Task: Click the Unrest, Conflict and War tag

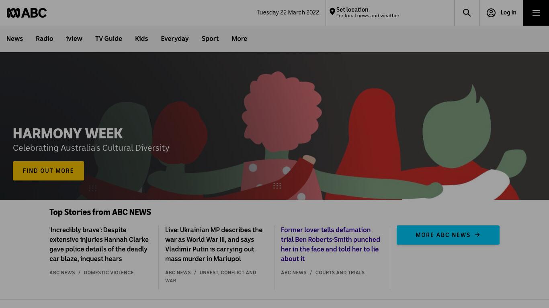Action: 211,277
